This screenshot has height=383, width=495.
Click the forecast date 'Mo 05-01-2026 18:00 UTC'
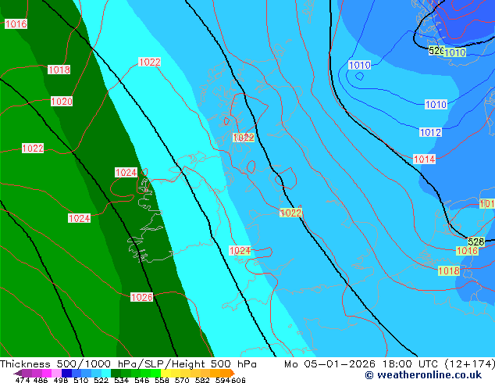[361, 364]
